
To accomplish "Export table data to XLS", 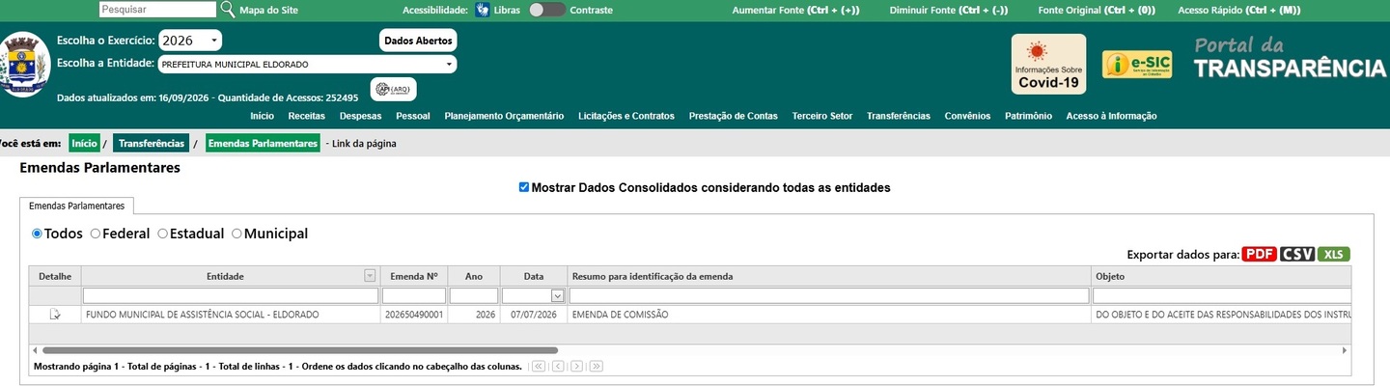I will click(1334, 254).
